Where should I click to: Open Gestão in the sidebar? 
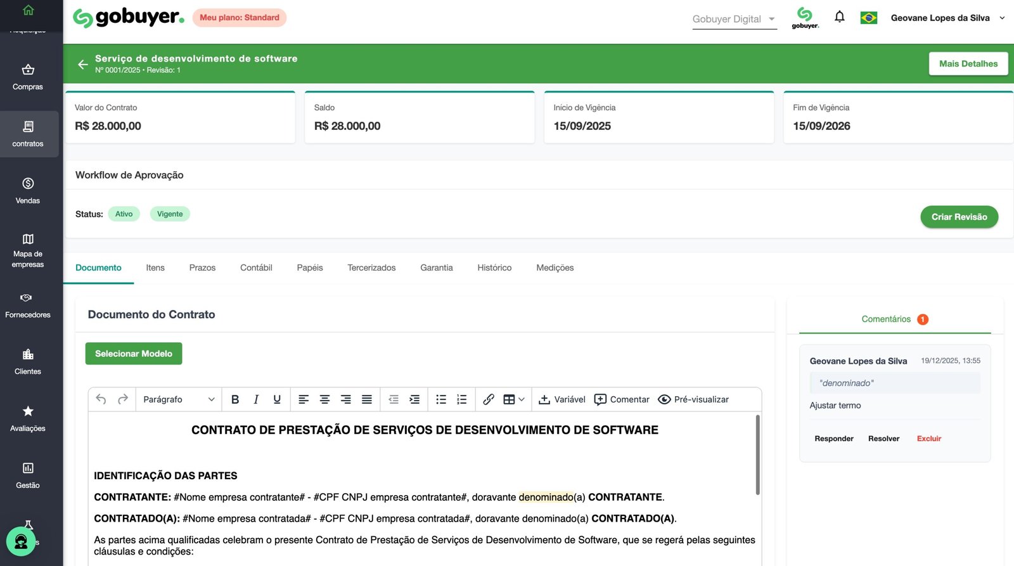click(x=28, y=476)
